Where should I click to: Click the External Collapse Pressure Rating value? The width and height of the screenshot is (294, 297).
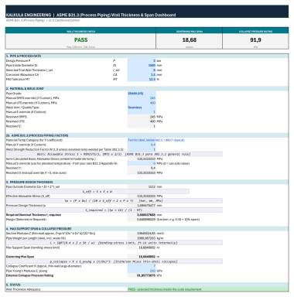pos(142,275)
